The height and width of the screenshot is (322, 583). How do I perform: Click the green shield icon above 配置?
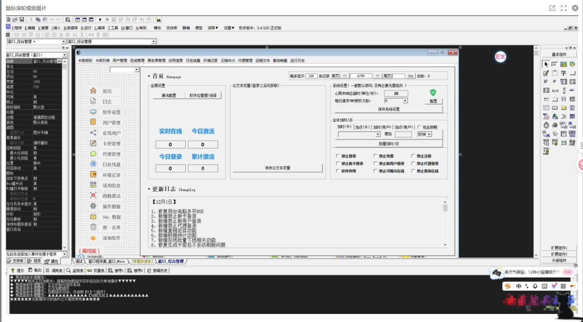[x=433, y=92]
